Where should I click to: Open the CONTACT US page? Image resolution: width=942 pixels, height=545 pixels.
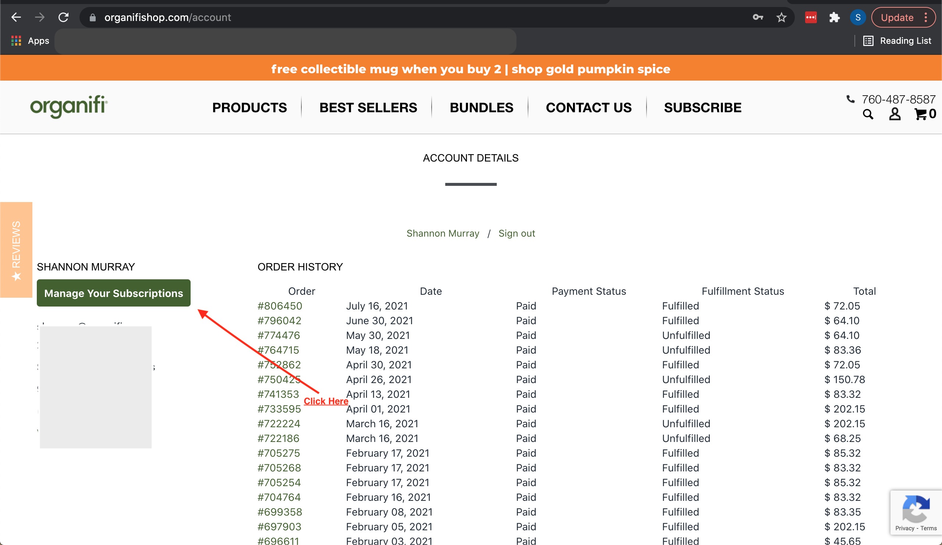click(588, 108)
